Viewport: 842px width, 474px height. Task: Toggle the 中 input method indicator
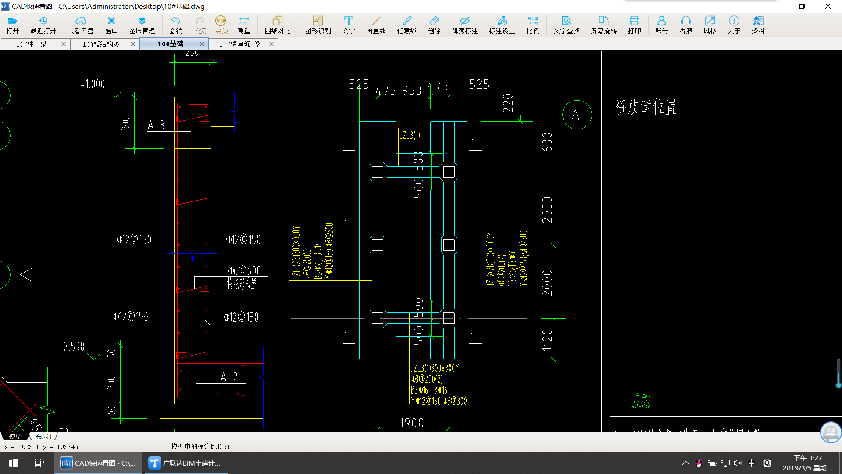(752, 463)
